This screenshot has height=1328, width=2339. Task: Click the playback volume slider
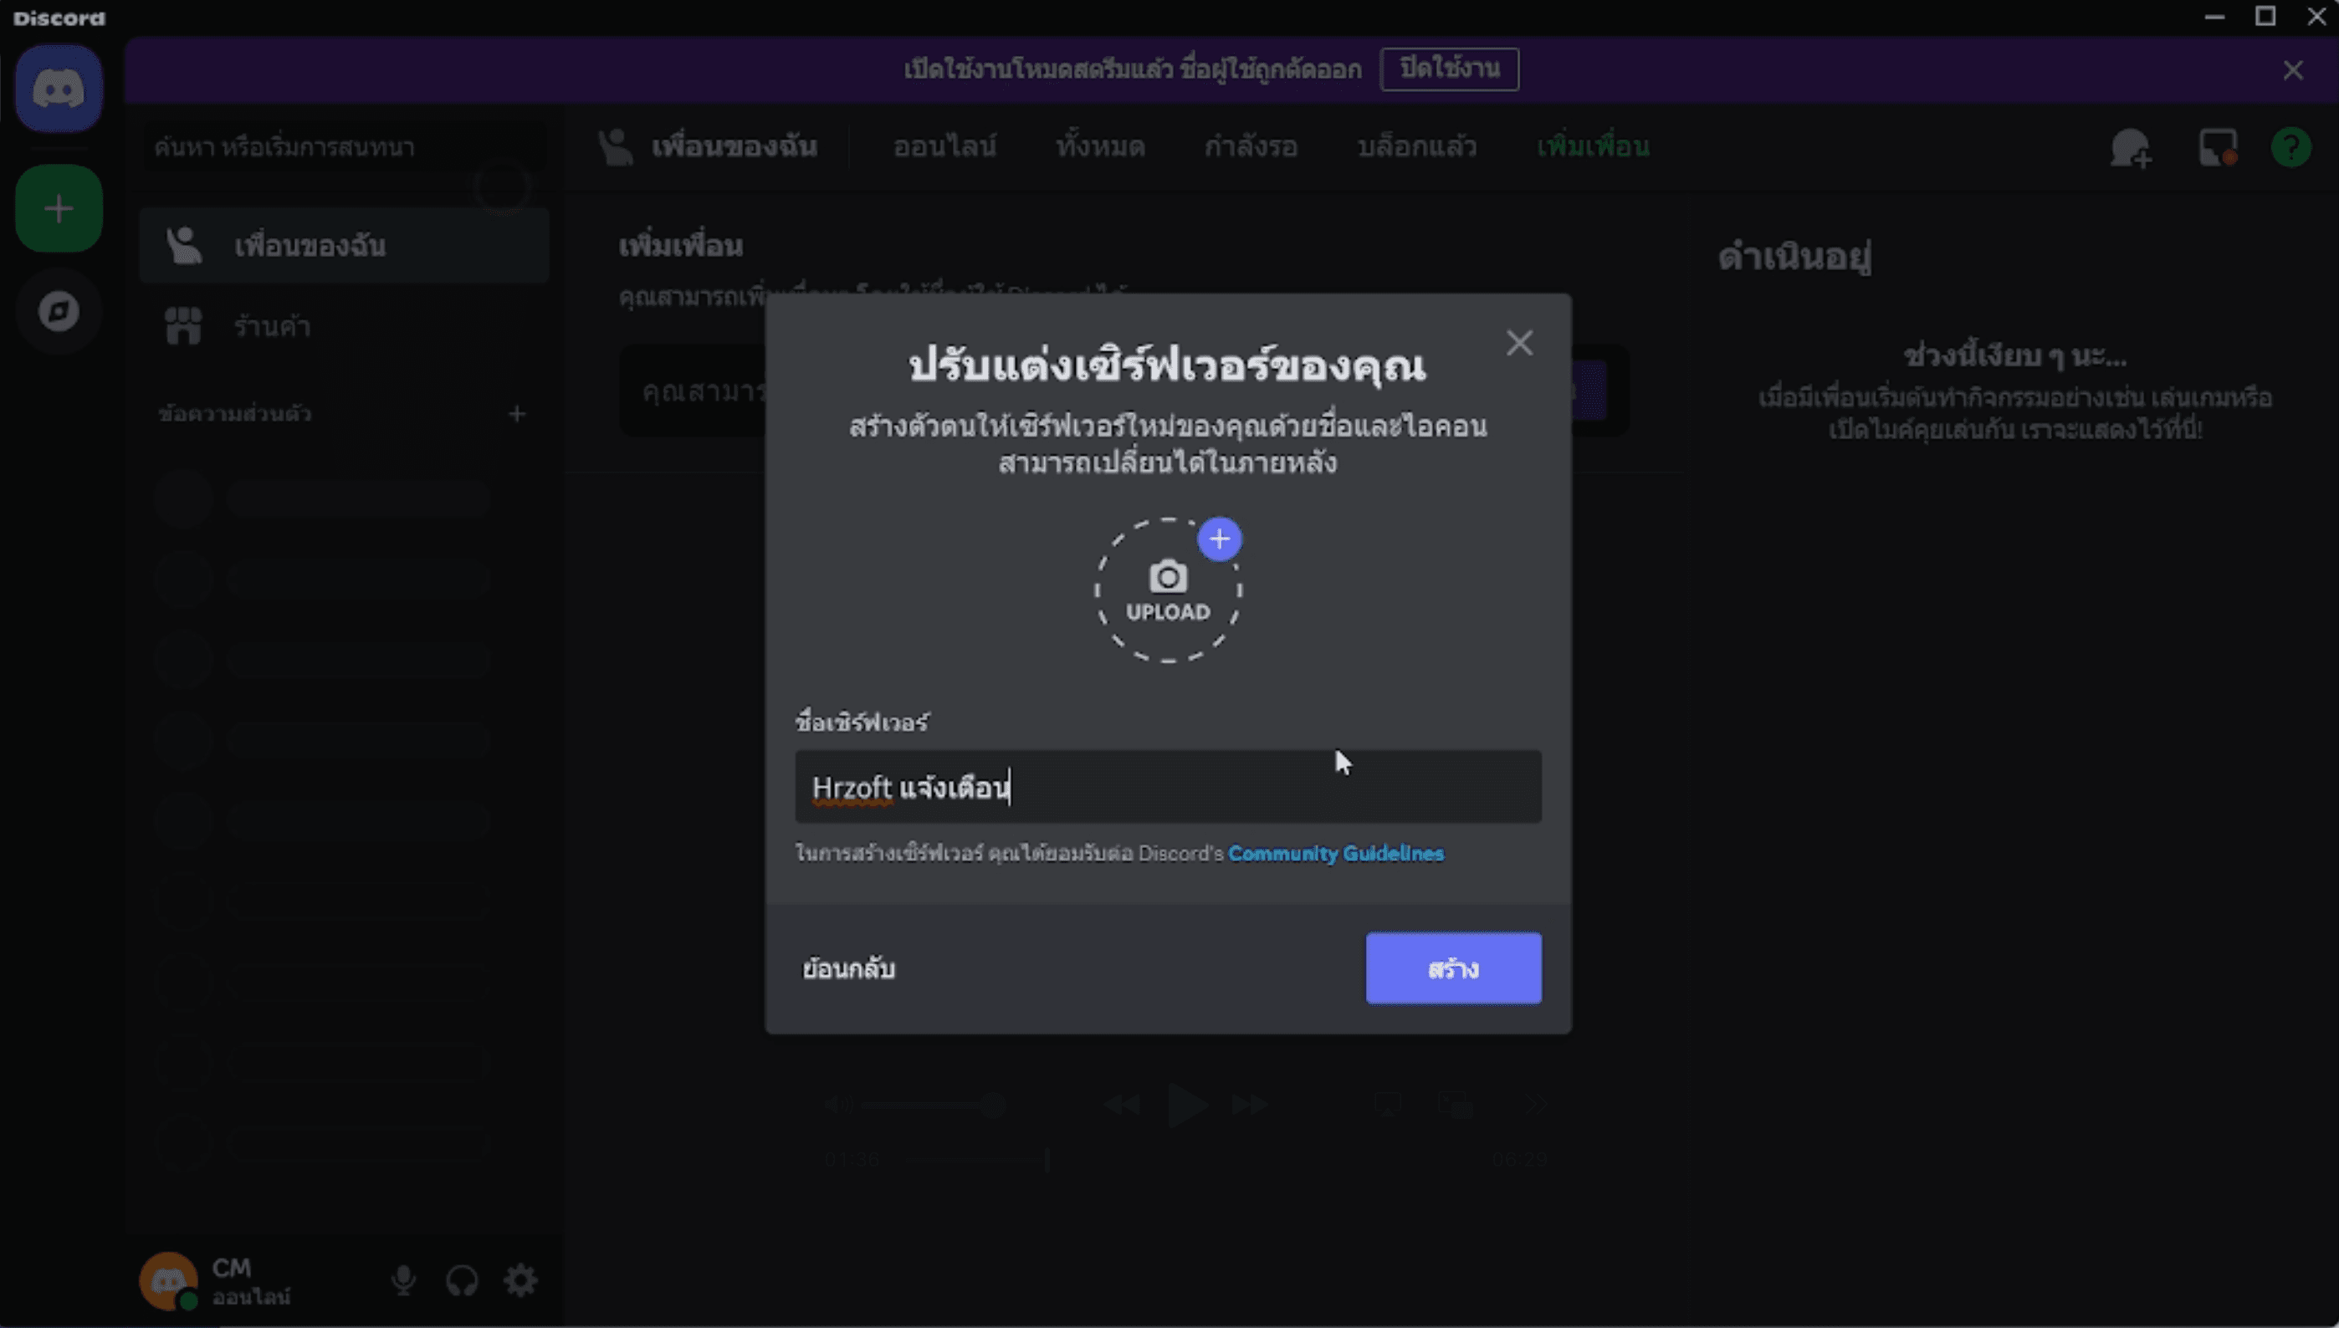930,1104
